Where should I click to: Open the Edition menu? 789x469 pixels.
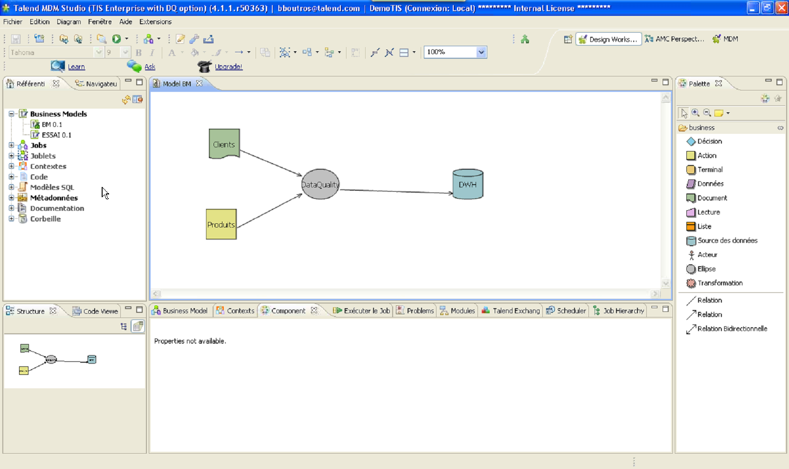(40, 22)
